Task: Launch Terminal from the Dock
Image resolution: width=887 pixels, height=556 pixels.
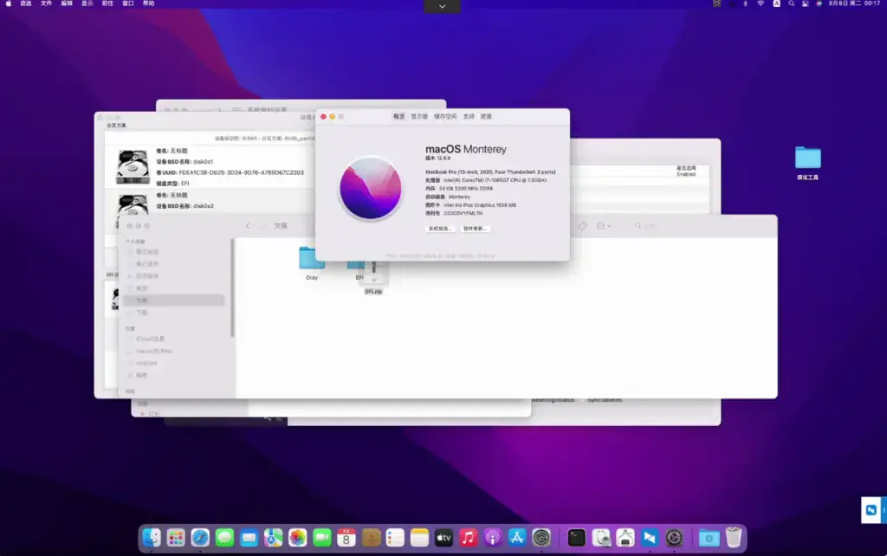Action: [x=576, y=537]
